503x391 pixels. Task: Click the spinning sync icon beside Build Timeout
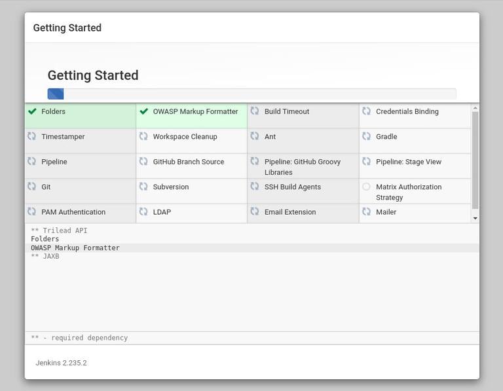pyautogui.click(x=255, y=111)
